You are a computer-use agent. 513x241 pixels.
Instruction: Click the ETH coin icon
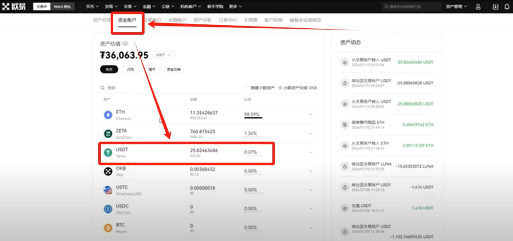pyautogui.click(x=108, y=115)
